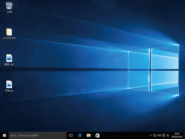Click the ごみ箱 label text
Viewport: 185px width, 139px height.
[9, 12]
